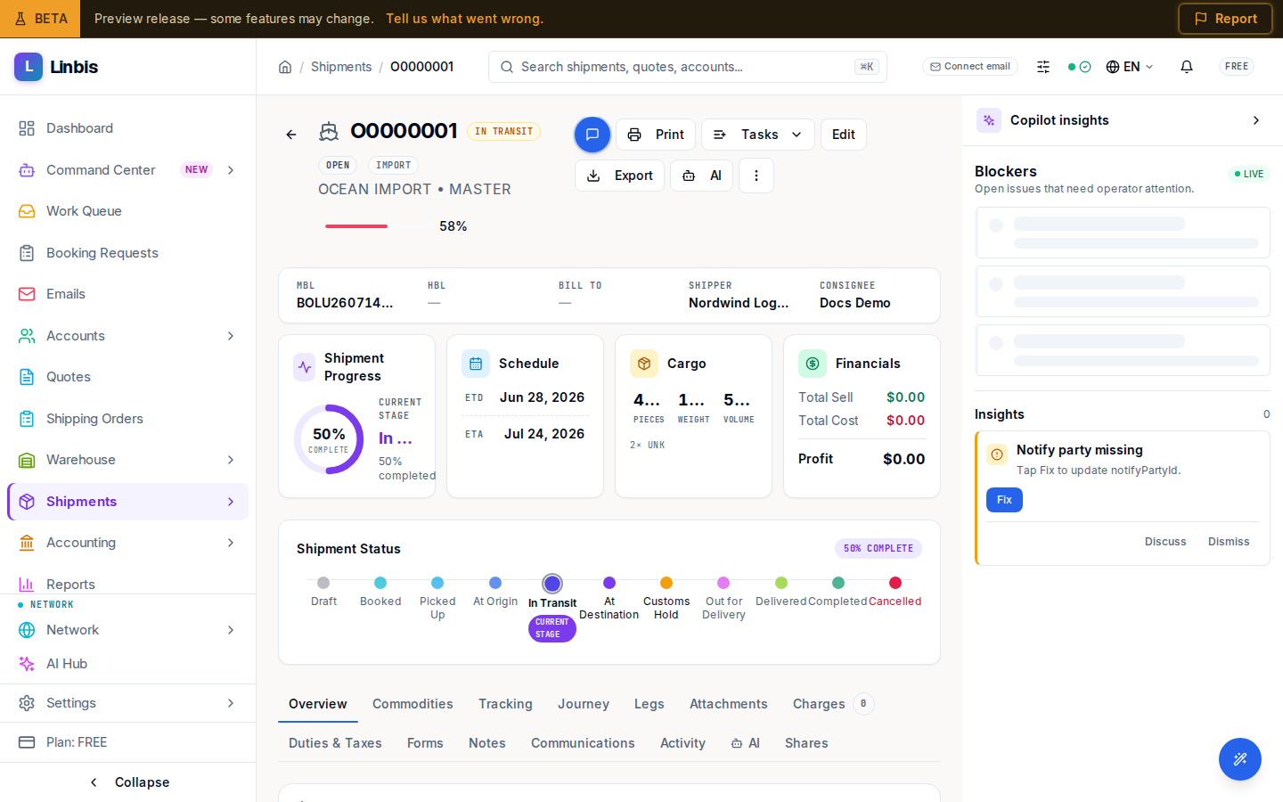Viewport: 1283px width, 802px height.
Task: Open Work Queue in the sidebar
Action: [128, 211]
